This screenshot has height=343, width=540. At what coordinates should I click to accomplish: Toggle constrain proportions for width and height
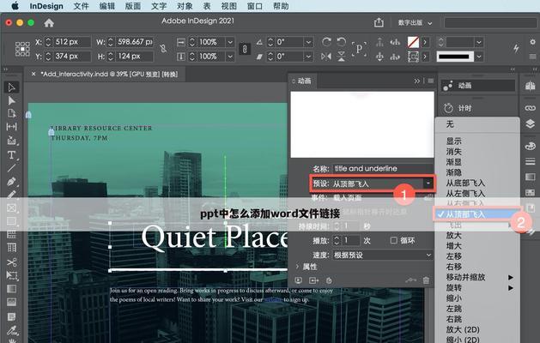click(163, 49)
